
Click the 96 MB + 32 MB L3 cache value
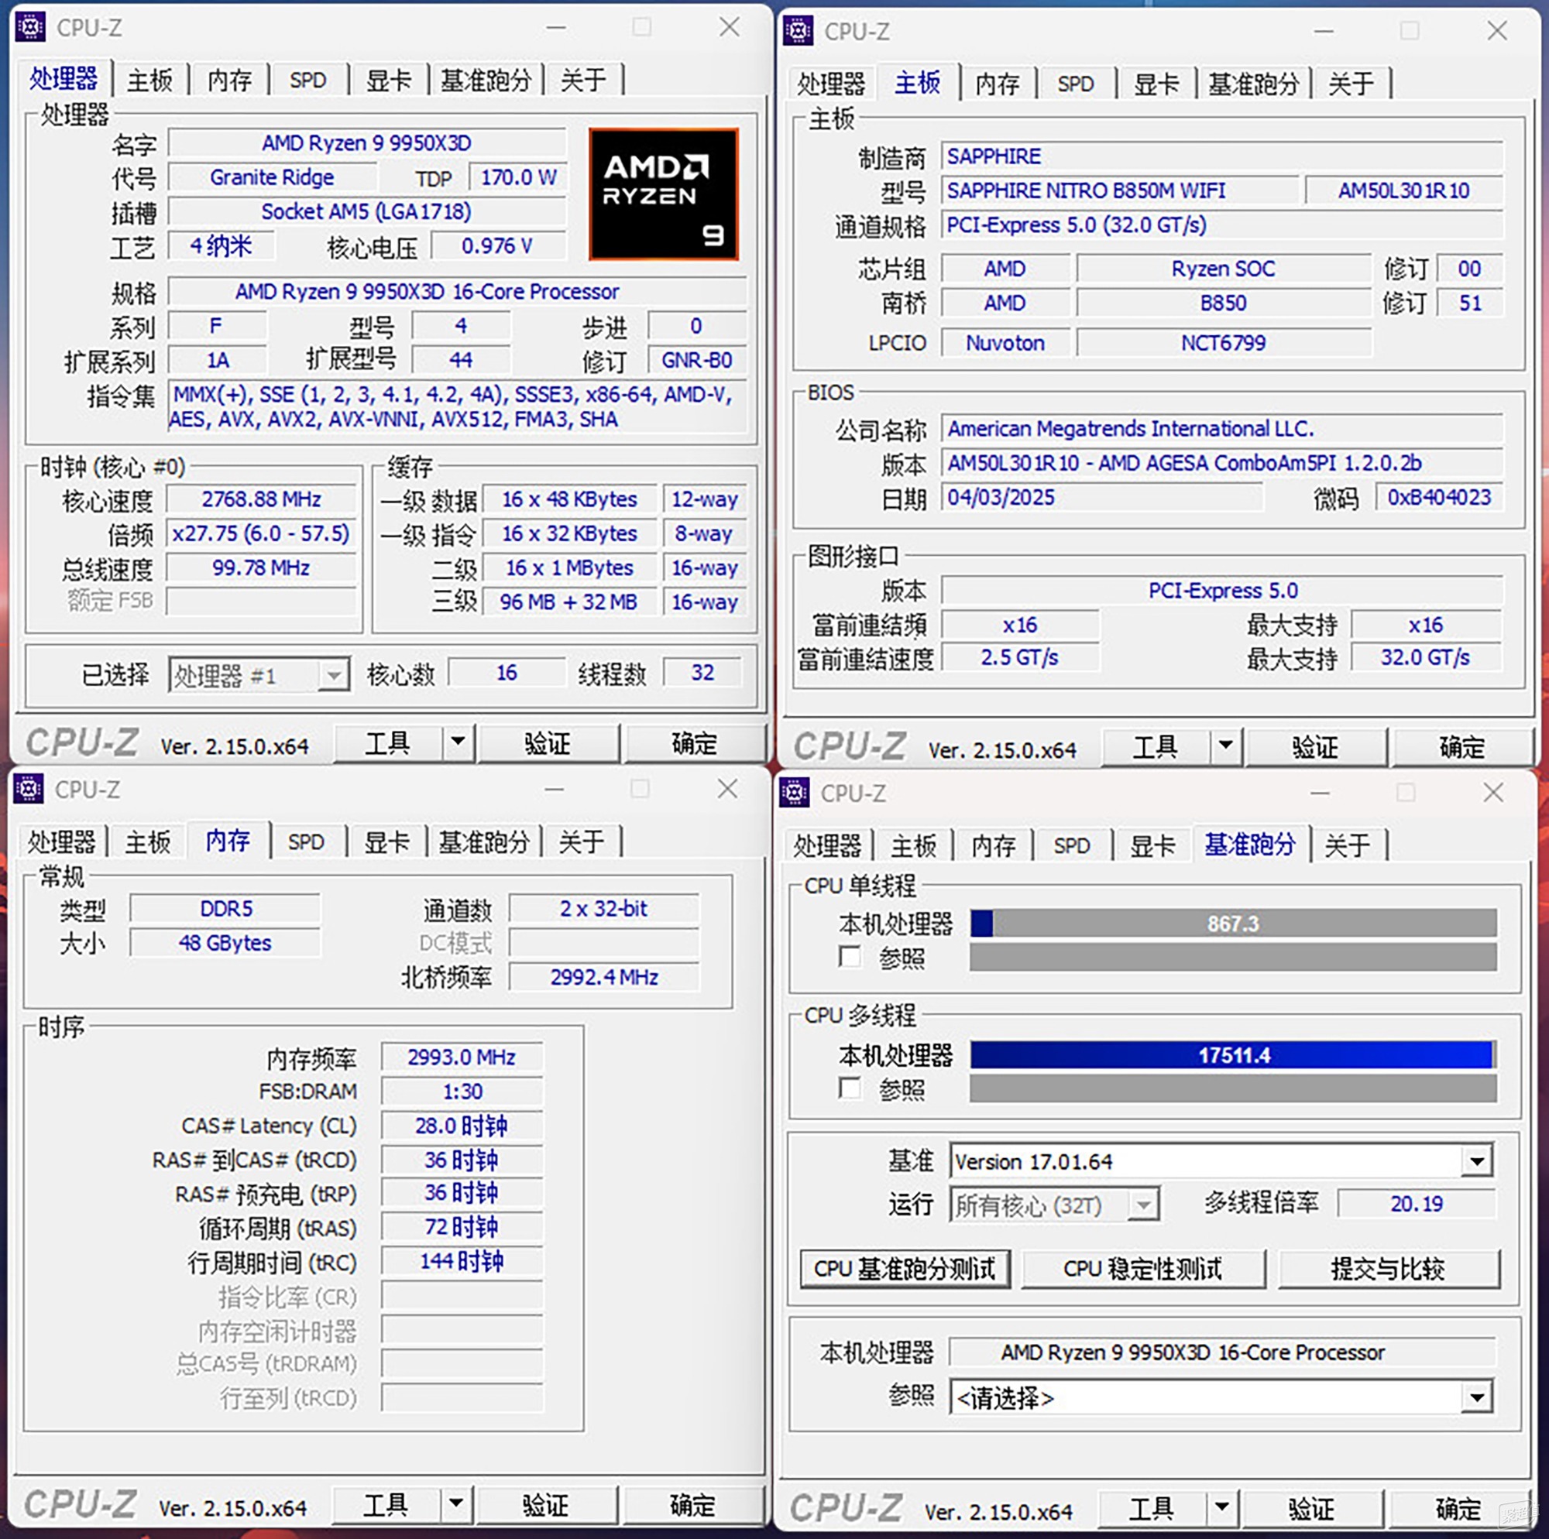coord(568,602)
